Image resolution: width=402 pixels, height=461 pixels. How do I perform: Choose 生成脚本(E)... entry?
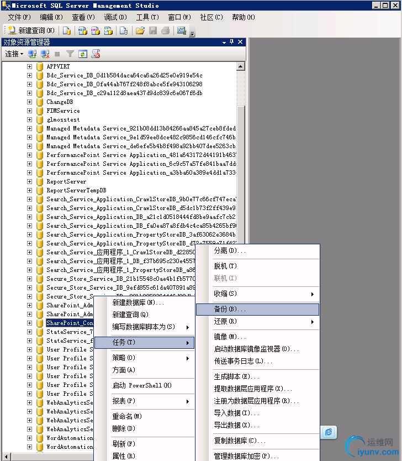pyautogui.click(x=258, y=376)
